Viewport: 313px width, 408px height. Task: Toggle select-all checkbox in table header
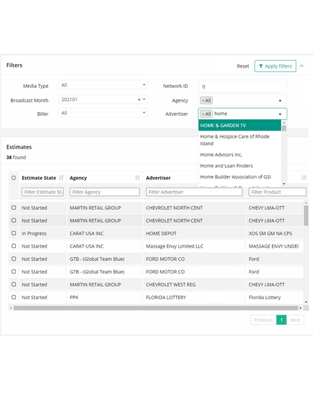point(14,178)
